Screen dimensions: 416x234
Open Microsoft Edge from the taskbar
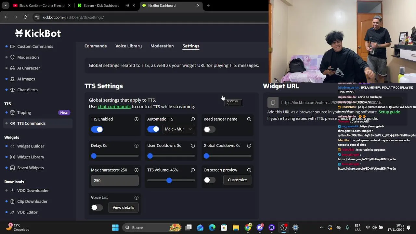click(x=212, y=227)
